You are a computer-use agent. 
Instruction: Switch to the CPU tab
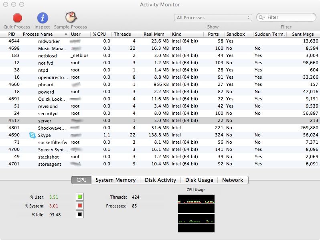point(81,180)
